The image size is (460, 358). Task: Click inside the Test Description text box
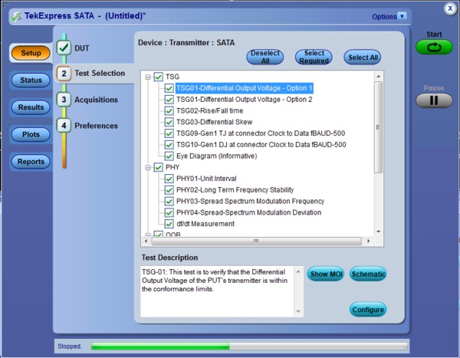point(218,291)
